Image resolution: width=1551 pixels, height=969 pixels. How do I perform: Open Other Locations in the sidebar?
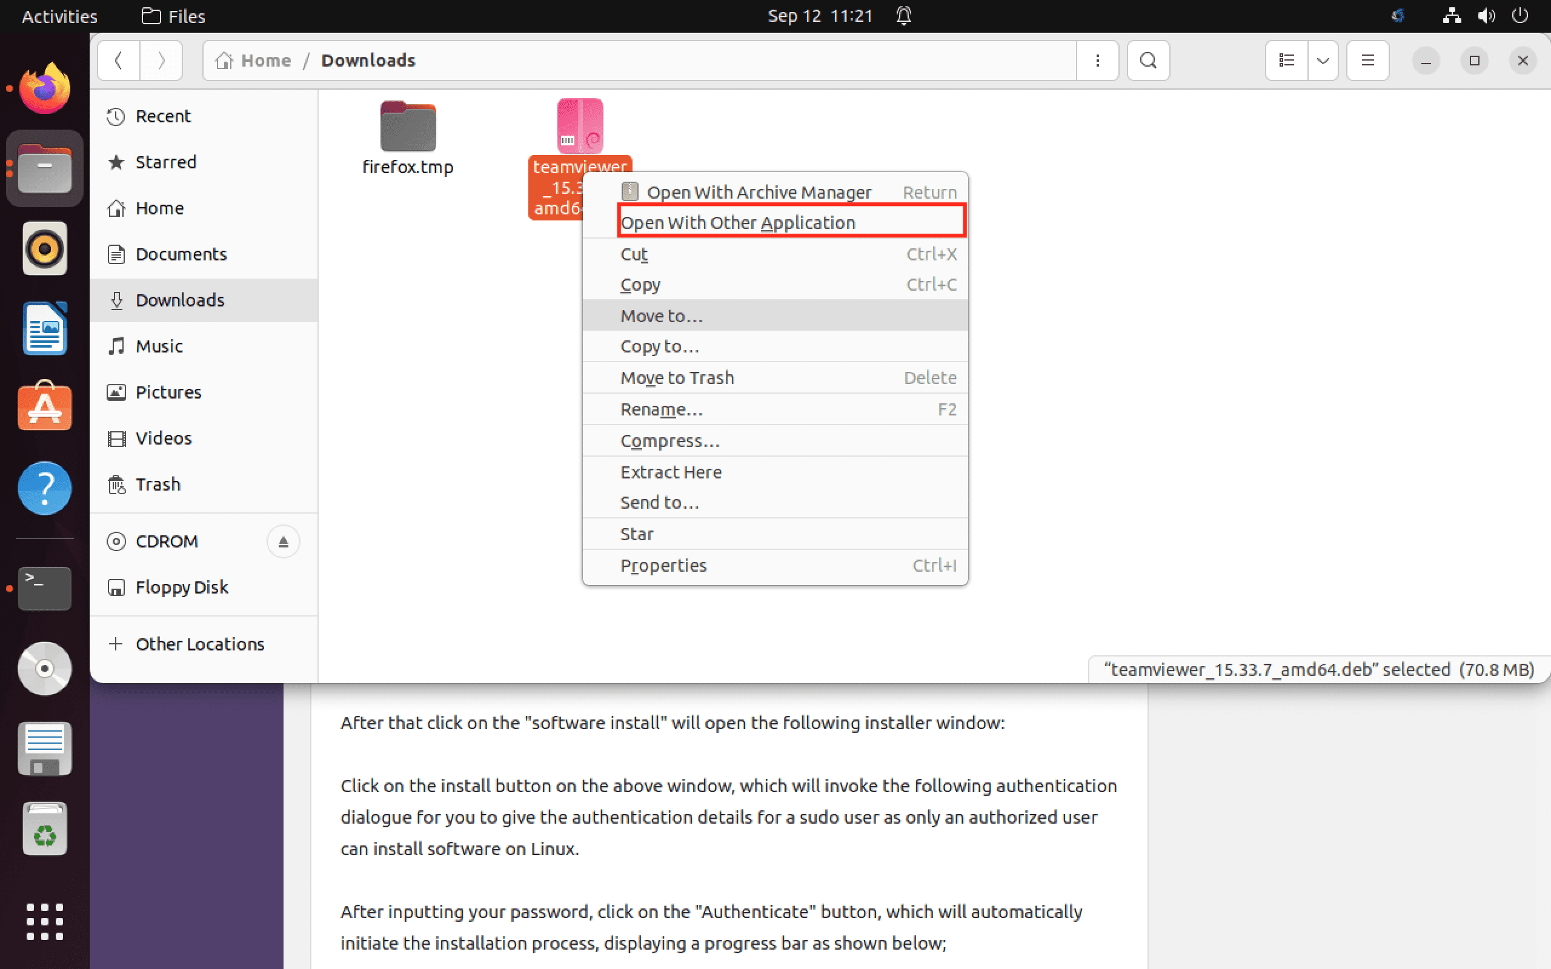click(199, 643)
